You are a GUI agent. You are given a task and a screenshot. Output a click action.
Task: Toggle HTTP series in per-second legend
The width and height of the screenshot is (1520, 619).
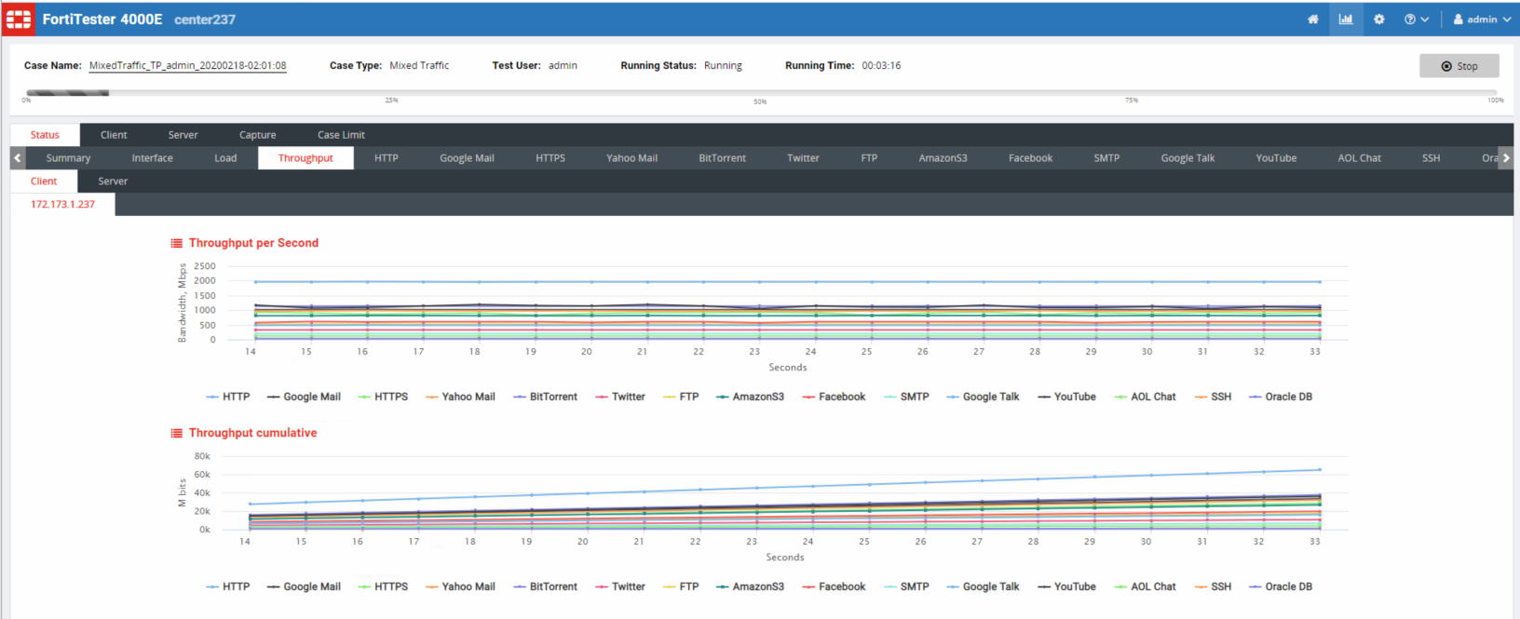coord(228,397)
